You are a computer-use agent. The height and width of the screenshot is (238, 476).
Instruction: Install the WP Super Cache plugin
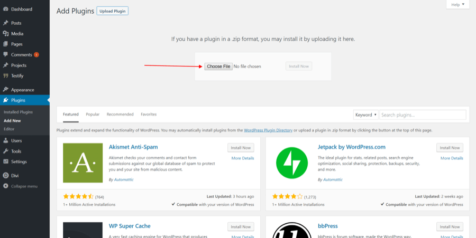click(241, 227)
